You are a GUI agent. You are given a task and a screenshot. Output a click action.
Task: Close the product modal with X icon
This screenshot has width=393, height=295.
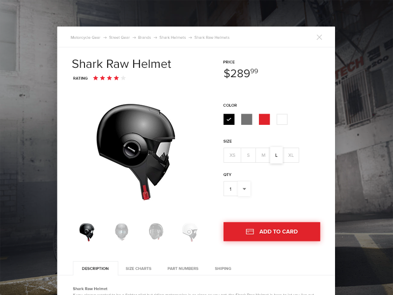tap(319, 37)
